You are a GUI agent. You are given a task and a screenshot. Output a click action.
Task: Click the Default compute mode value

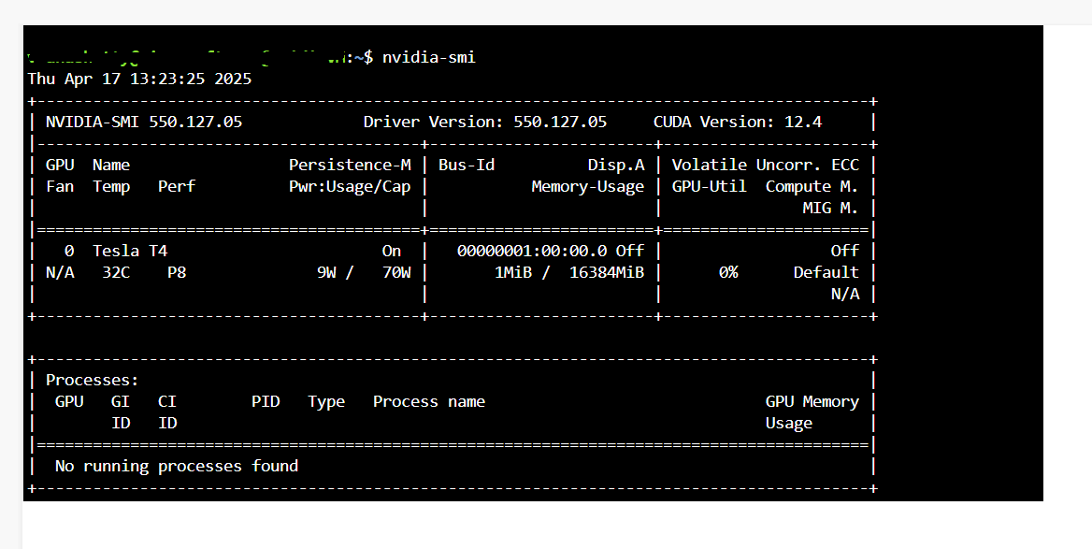coord(826,272)
